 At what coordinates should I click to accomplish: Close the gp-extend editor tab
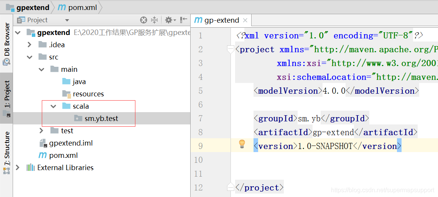(245, 20)
